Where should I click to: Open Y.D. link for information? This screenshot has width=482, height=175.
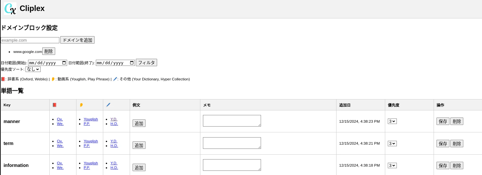pyautogui.click(x=114, y=163)
